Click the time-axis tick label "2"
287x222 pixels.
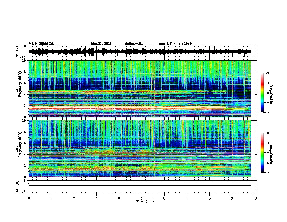tap(74, 198)
